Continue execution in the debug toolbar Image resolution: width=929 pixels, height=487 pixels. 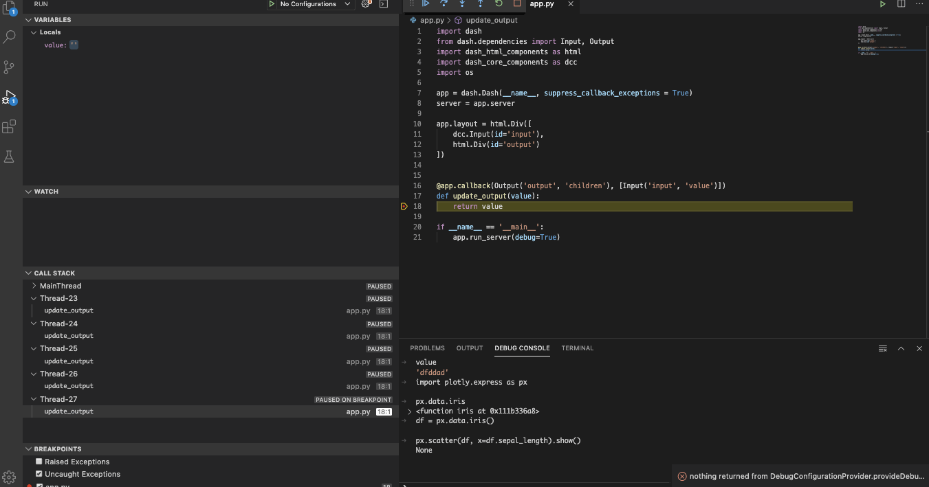tap(426, 4)
